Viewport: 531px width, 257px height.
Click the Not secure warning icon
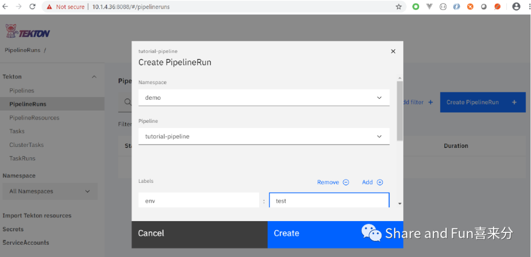coord(50,7)
